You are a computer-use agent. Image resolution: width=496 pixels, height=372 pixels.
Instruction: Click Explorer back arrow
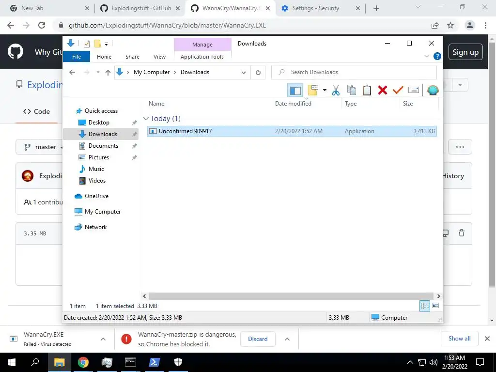(72, 73)
